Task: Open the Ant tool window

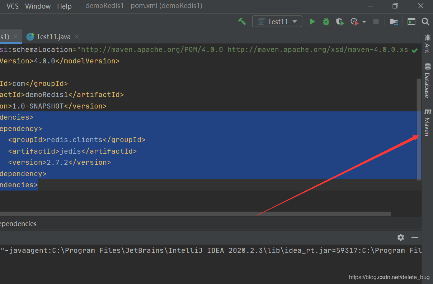Action: click(427, 44)
